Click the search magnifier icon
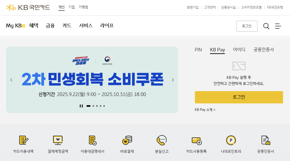290x161 pixels. [266, 26]
